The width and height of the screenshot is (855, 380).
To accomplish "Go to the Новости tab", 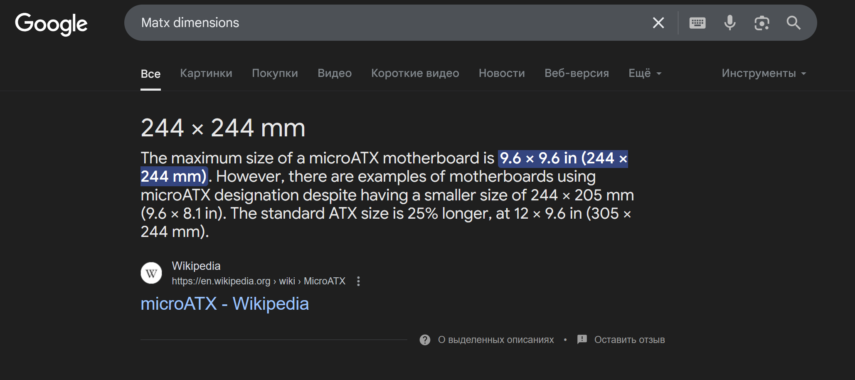I will click(502, 74).
